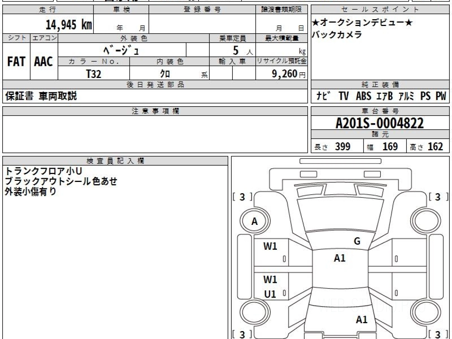This screenshot has height=339, width=452.
Task: Select the FAT shift value
Action: 16,62
